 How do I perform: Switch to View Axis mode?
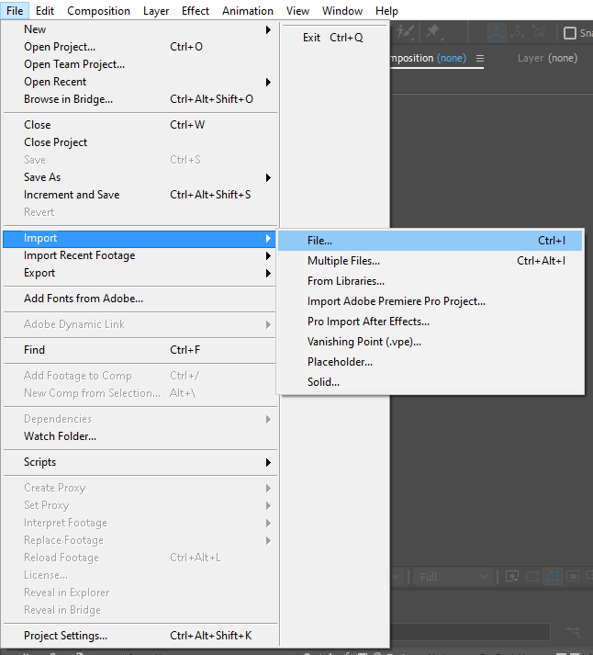tap(537, 32)
